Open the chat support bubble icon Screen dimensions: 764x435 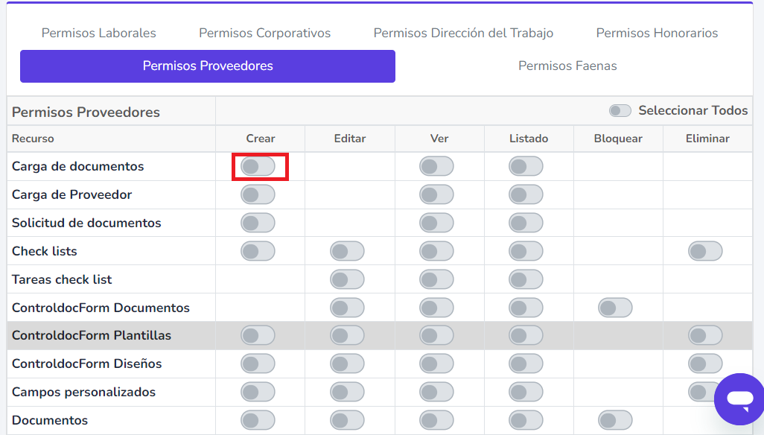click(739, 399)
